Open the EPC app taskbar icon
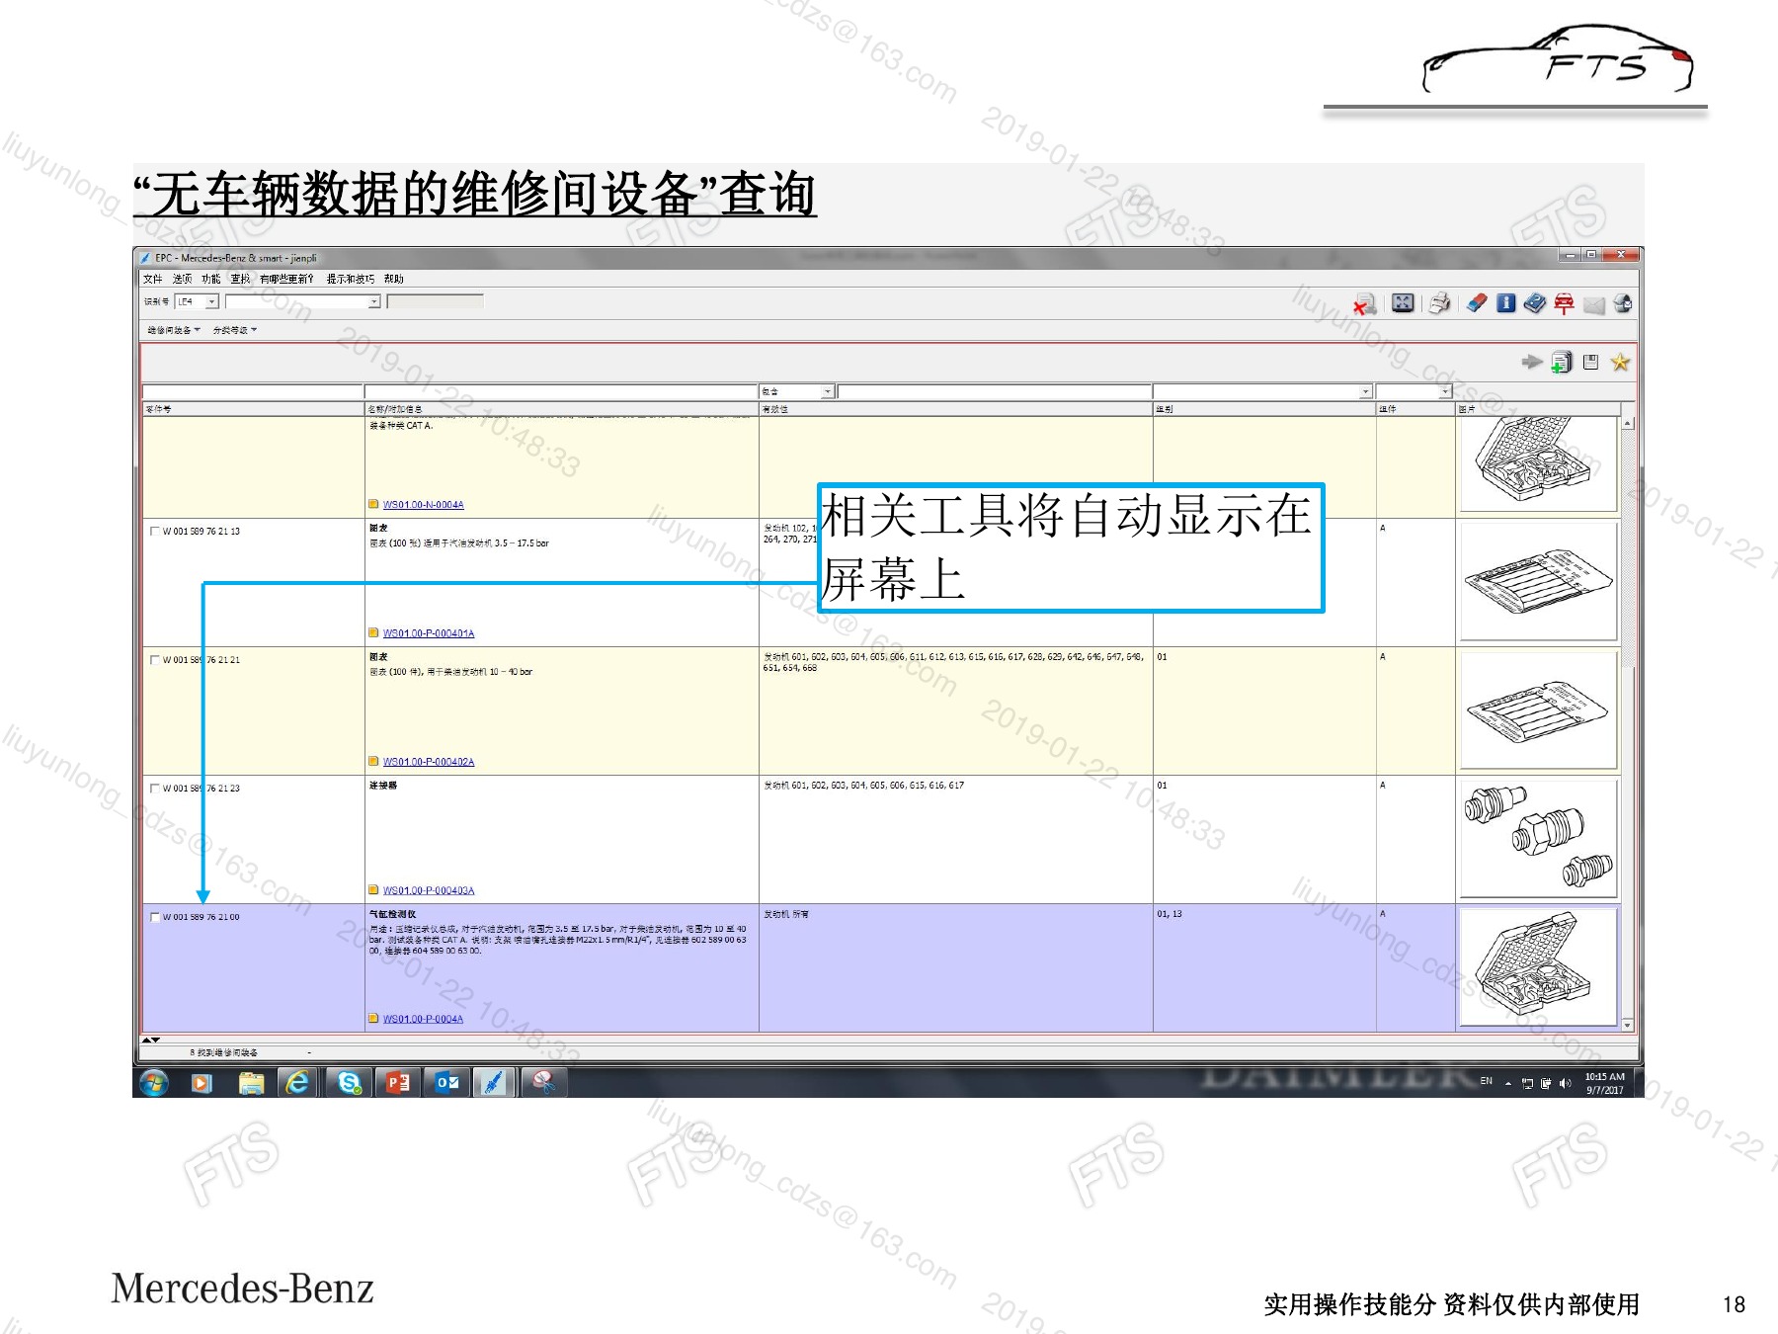 click(x=493, y=1083)
